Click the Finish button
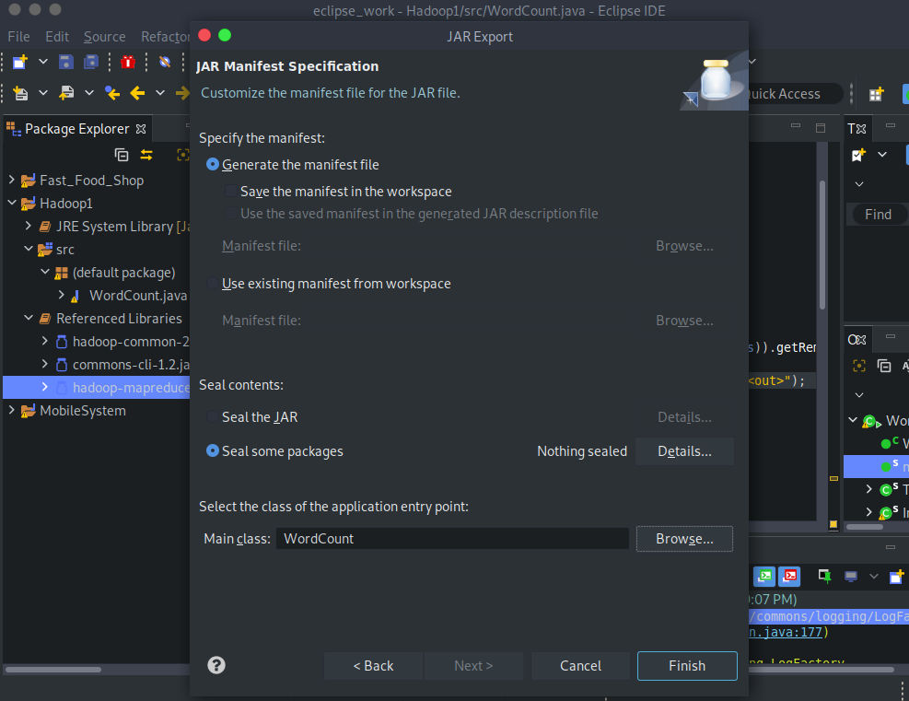This screenshot has width=909, height=701. (687, 666)
